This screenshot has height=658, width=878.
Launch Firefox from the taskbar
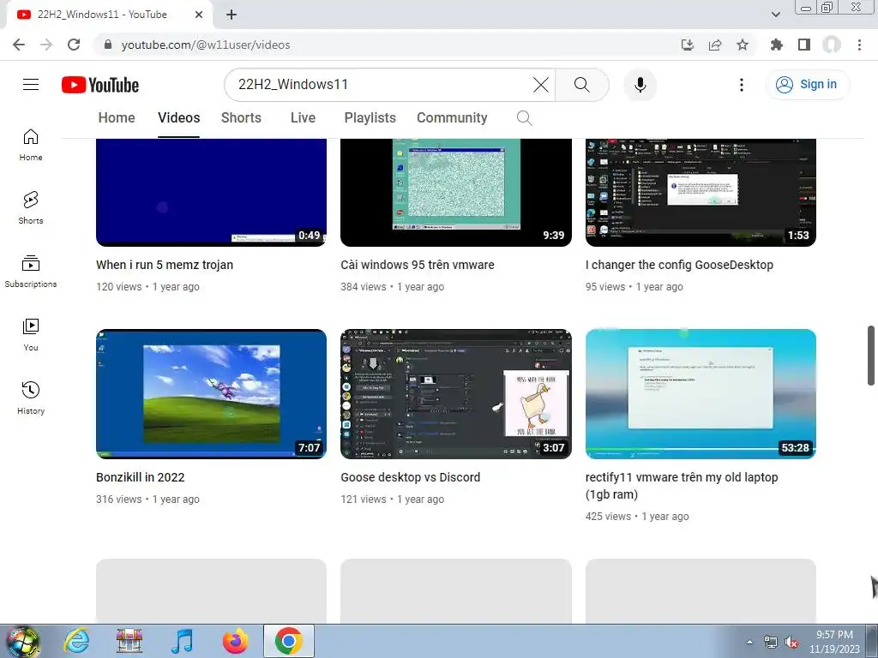235,641
